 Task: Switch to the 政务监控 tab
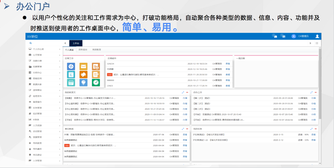click(83, 50)
